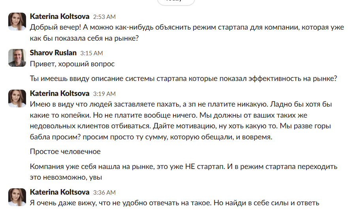This screenshot has width=351, height=212.
Task: Click Katerina Koltsova's avatar at 3:19 AM
Action: pos(17,99)
